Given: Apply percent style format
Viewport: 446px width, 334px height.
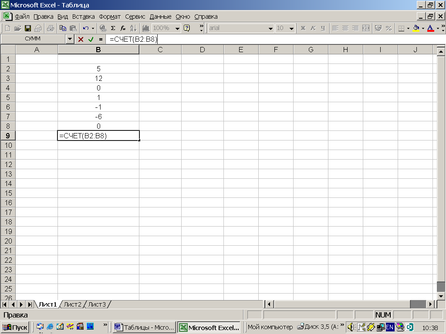Looking at the screenshot, I should coord(389,28).
